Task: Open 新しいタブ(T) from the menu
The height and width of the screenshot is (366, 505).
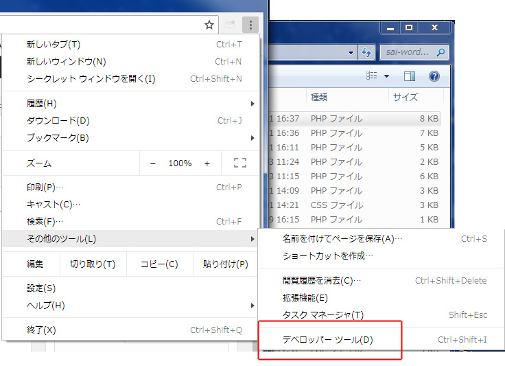Action: (54, 45)
